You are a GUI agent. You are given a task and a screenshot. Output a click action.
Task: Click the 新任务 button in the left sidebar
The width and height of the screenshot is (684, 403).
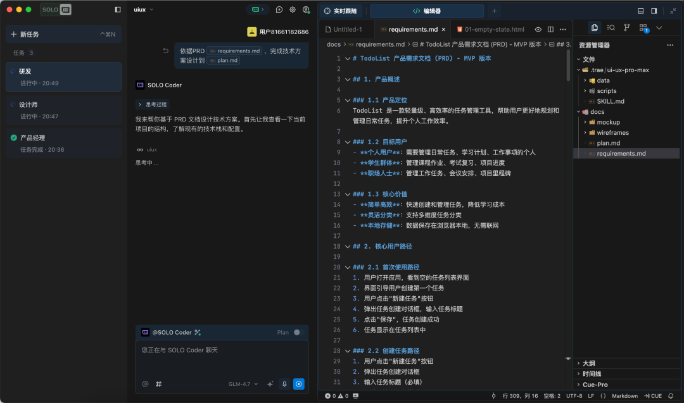30,34
